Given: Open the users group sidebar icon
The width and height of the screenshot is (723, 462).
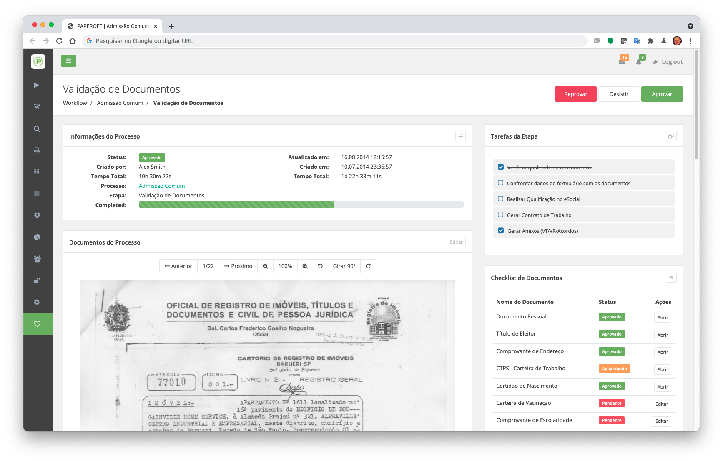Looking at the screenshot, I should pos(37,259).
